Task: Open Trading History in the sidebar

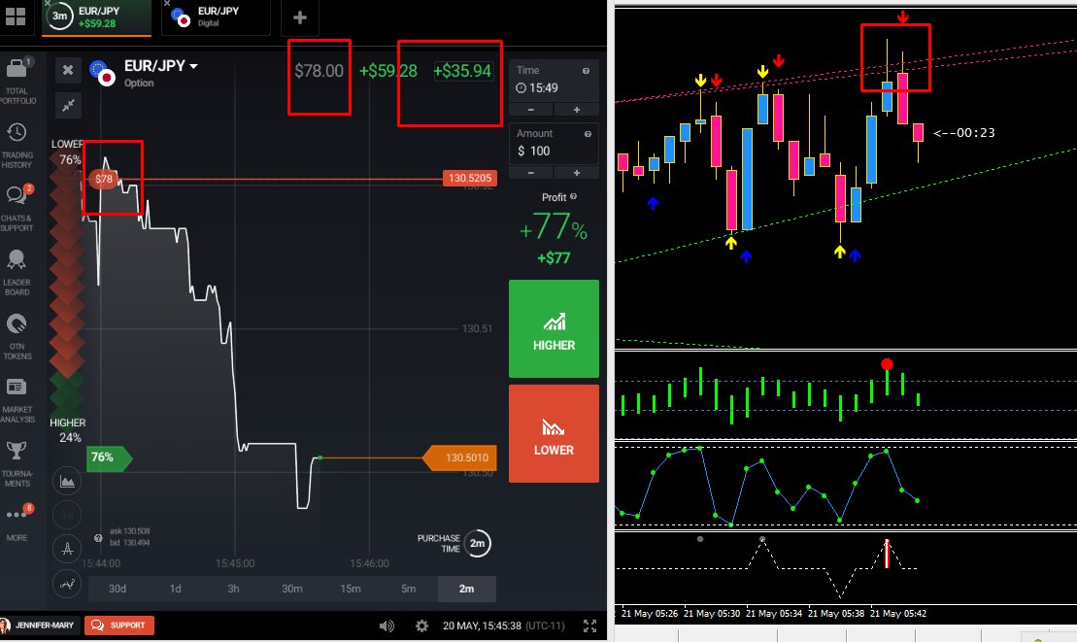Action: [x=17, y=146]
